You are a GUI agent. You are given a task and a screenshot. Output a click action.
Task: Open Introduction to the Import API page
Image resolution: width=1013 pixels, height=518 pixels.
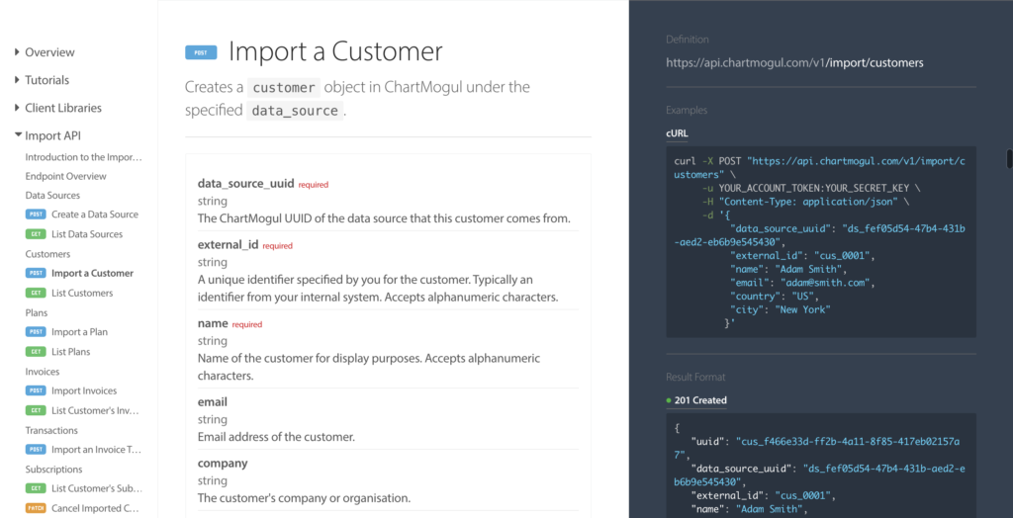click(x=83, y=157)
